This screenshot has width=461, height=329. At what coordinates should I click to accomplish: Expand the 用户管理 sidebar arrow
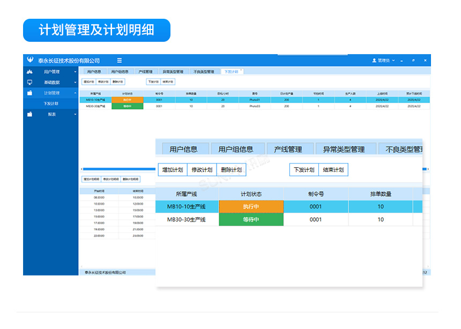75,72
